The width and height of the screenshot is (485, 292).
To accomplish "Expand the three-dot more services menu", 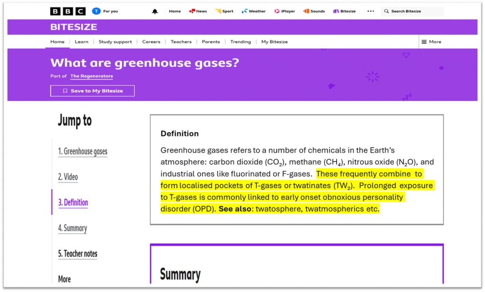I will [x=370, y=11].
